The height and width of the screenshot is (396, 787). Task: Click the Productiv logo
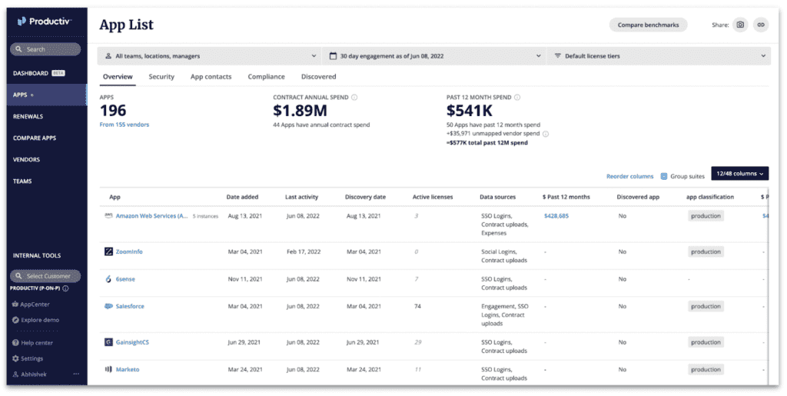(44, 21)
